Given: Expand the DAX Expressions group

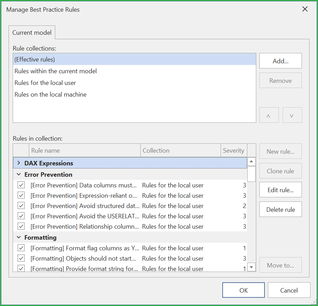Looking at the screenshot, I should point(18,163).
